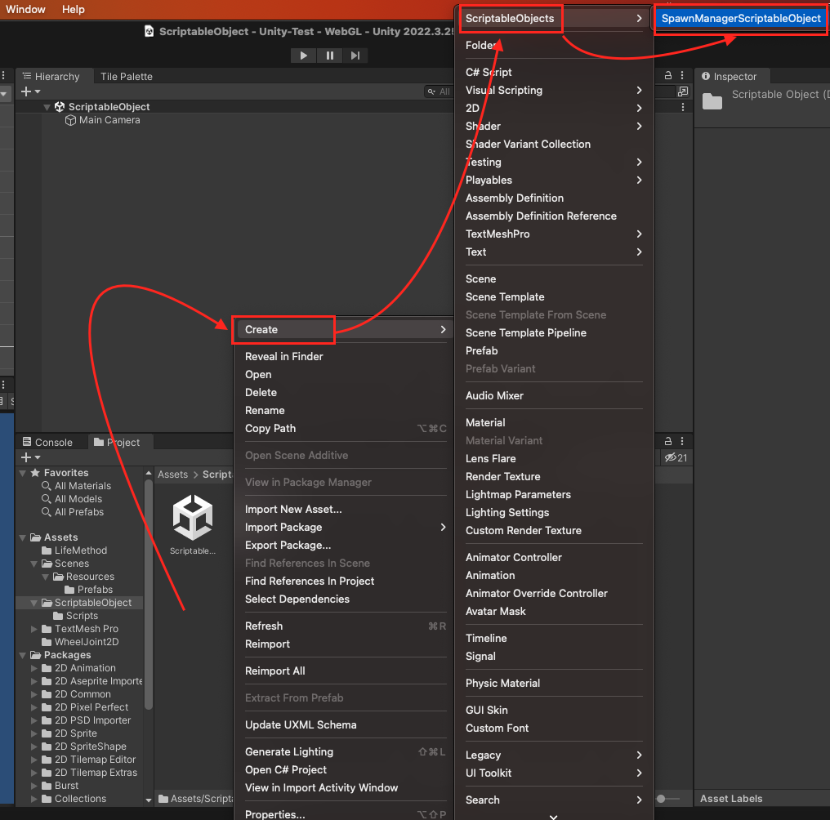Expand the UI Toolkit submenu arrow
The width and height of the screenshot is (830, 820).
[x=639, y=773]
